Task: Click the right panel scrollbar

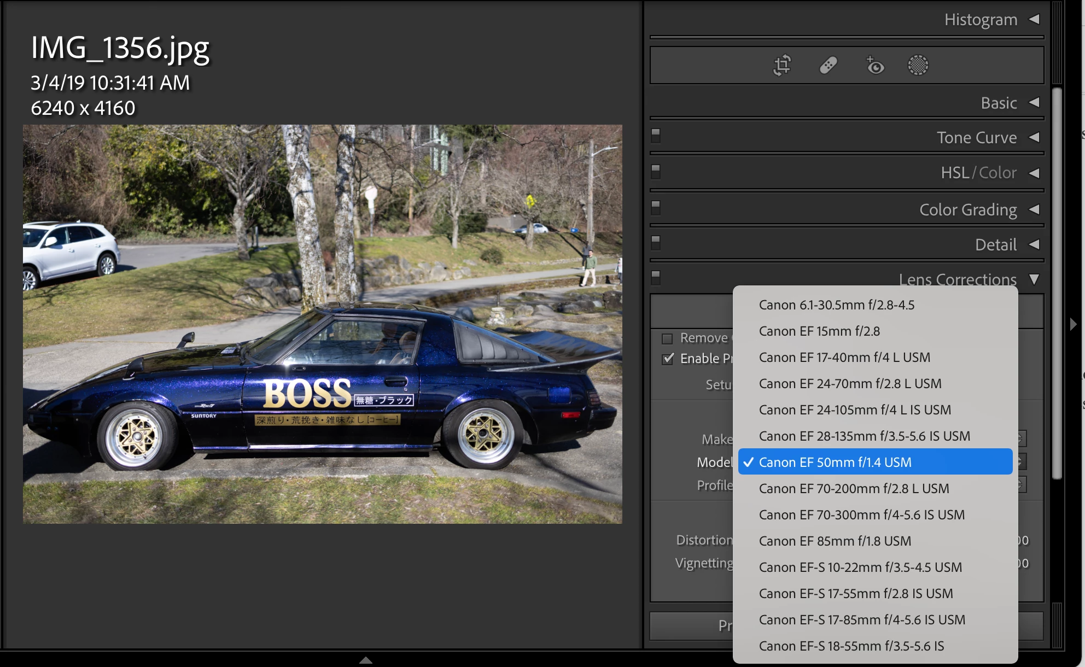Action: point(1057,284)
